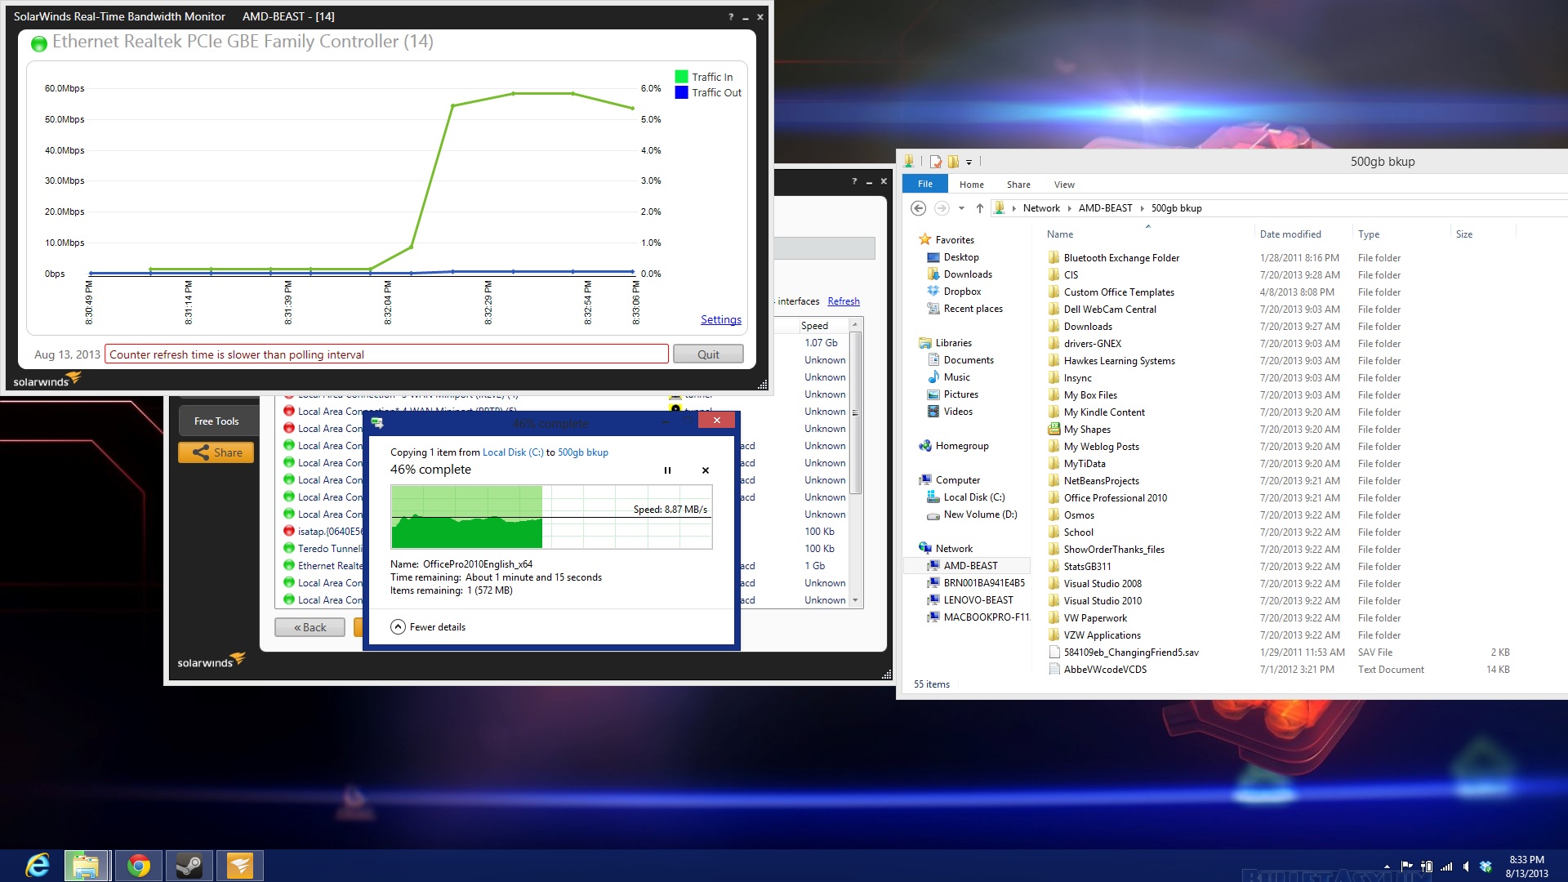Open the Share ribbon tab in Explorer
This screenshot has height=882, width=1568.
pos(1018,185)
